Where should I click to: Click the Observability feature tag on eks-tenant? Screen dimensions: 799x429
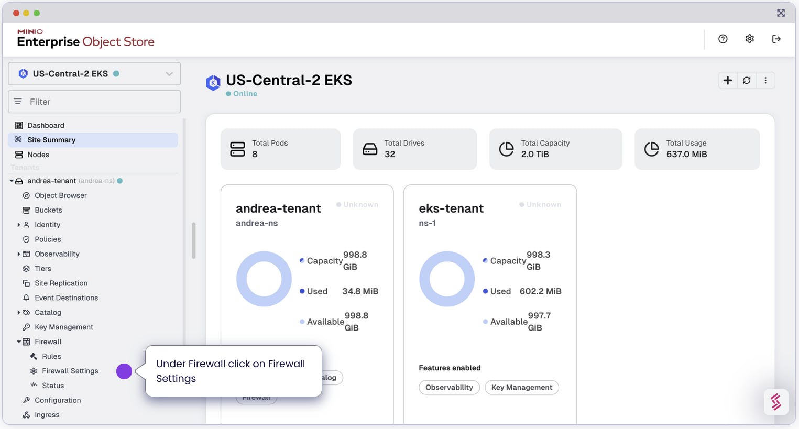(449, 388)
